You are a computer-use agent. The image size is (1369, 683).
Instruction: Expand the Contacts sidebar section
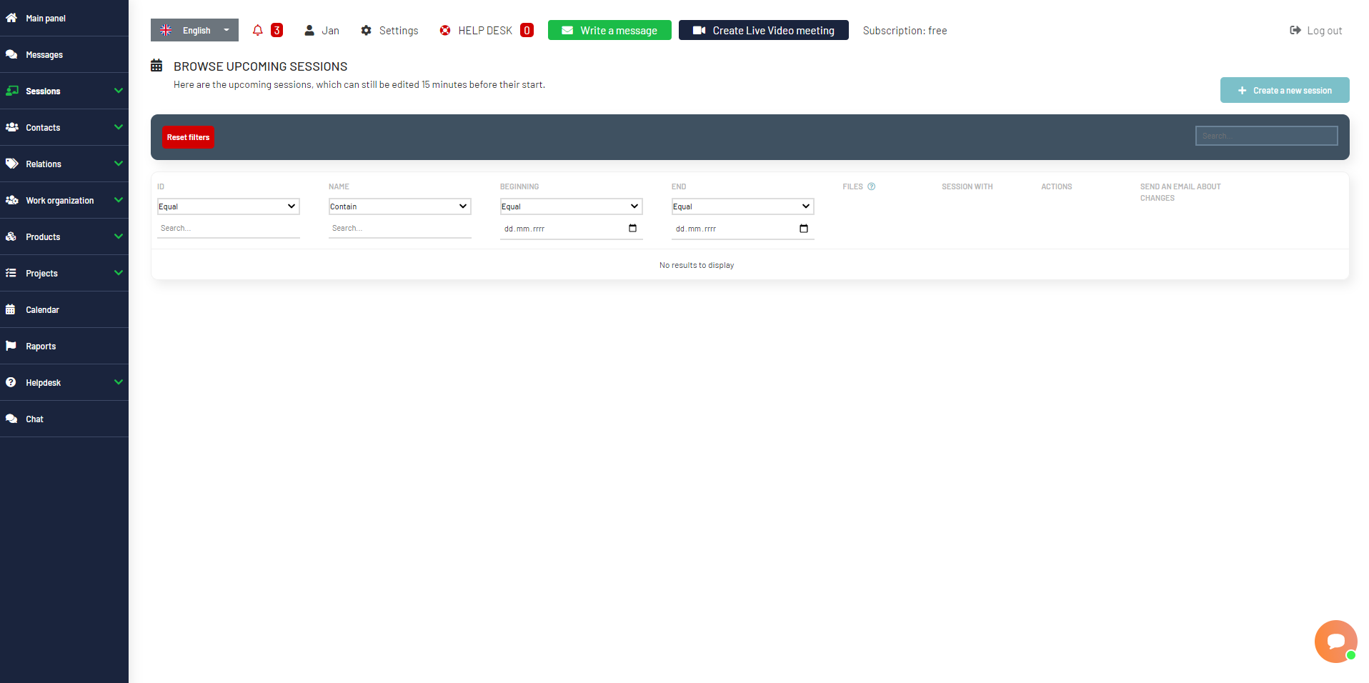coord(43,127)
